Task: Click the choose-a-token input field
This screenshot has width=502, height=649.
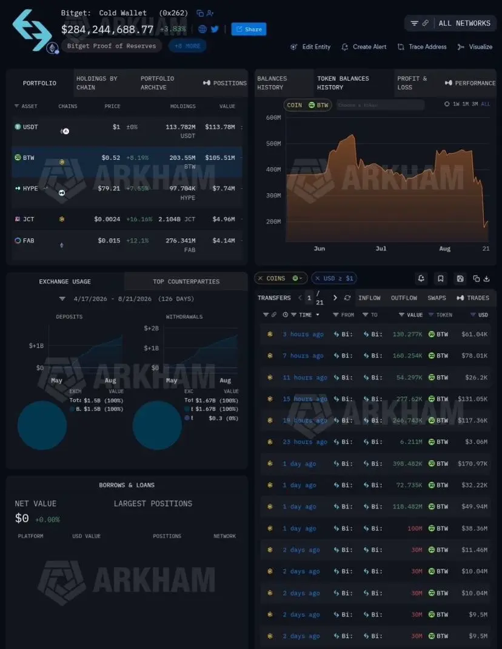Action: click(380, 105)
